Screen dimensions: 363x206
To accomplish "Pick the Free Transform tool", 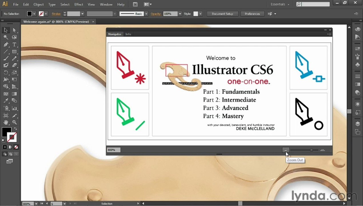I will point(14,80).
